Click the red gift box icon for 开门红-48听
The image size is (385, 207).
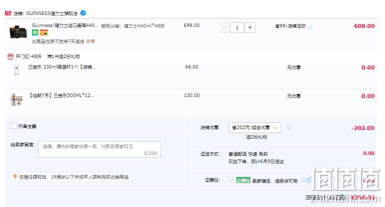click(x=11, y=56)
